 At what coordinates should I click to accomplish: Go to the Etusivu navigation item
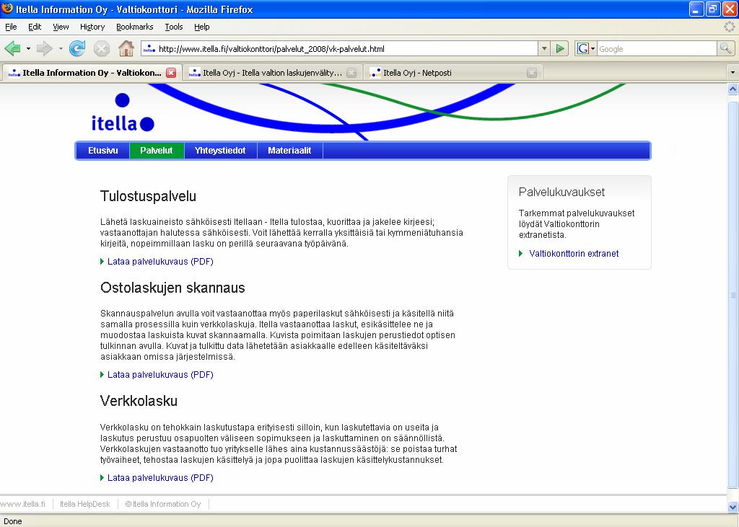102,151
